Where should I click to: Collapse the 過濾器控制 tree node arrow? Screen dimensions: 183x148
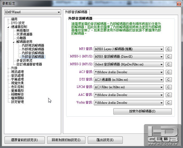[x=8, y=27]
